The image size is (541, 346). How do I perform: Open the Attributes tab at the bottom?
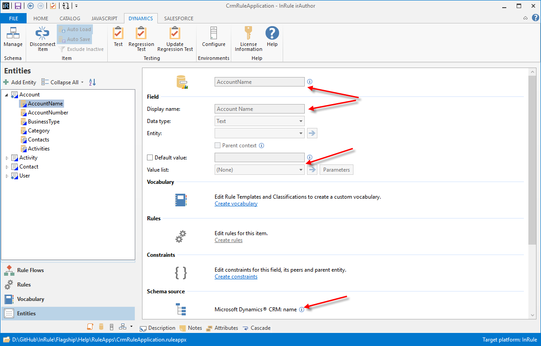pos(222,328)
